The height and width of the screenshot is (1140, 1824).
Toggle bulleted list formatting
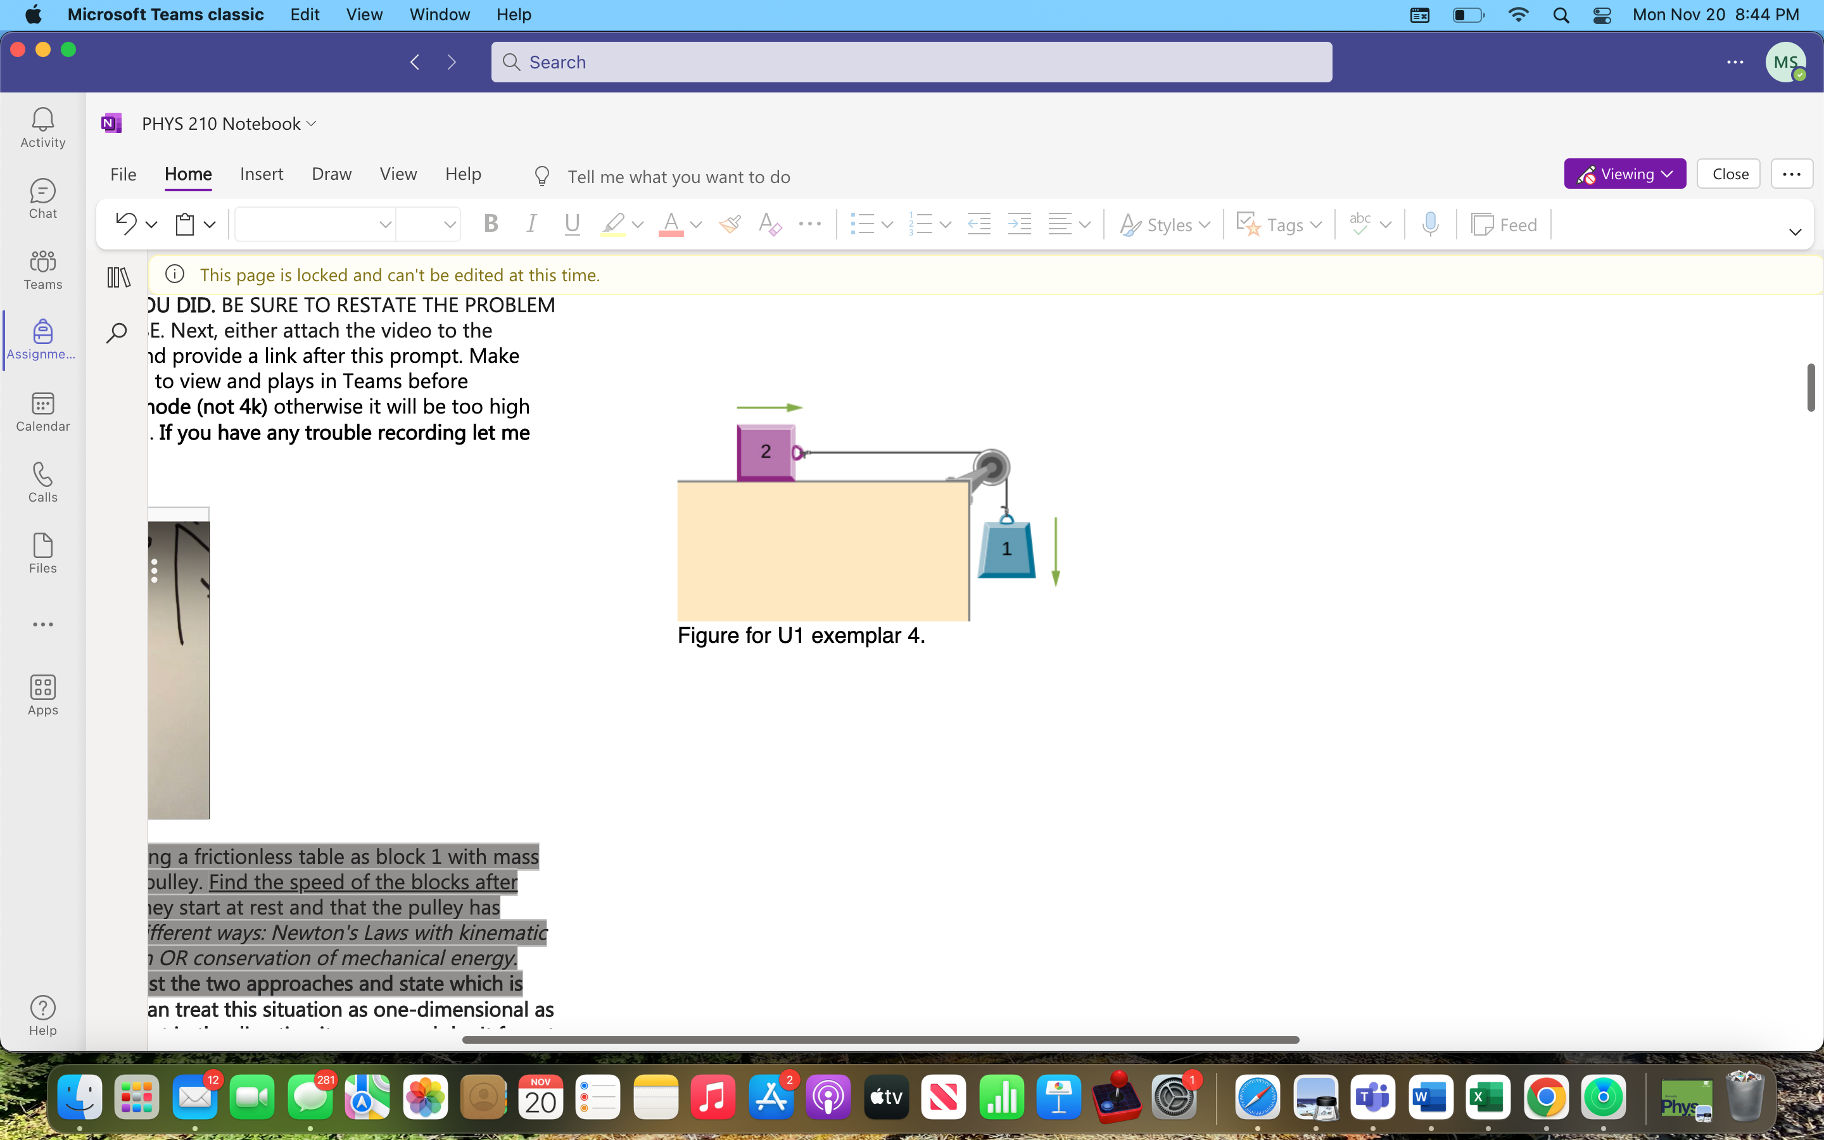tap(864, 223)
